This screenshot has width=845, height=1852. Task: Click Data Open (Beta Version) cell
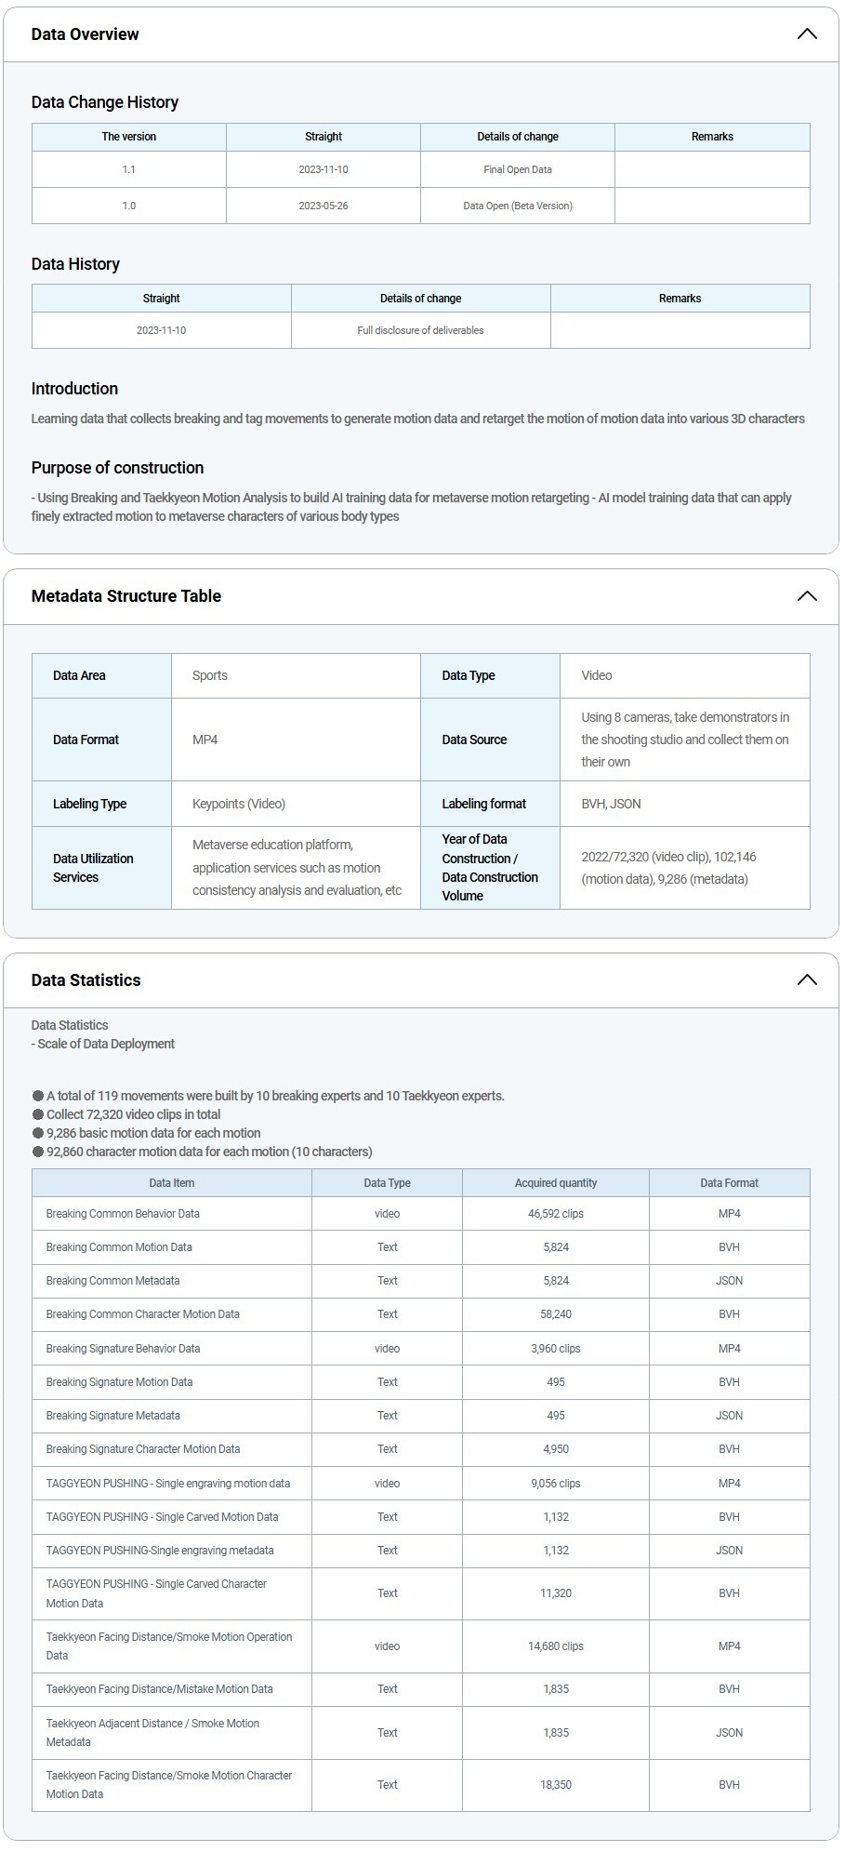click(517, 206)
